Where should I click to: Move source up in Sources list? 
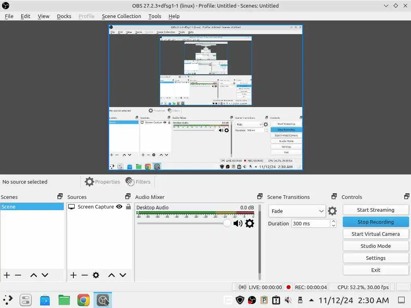(112, 275)
